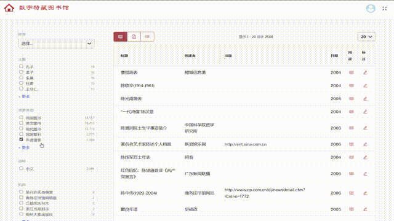Annotate the 广东新闻联播 row entry

click(365, 174)
